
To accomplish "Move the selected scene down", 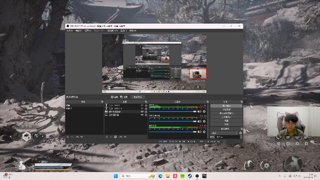I will tap(82, 137).
